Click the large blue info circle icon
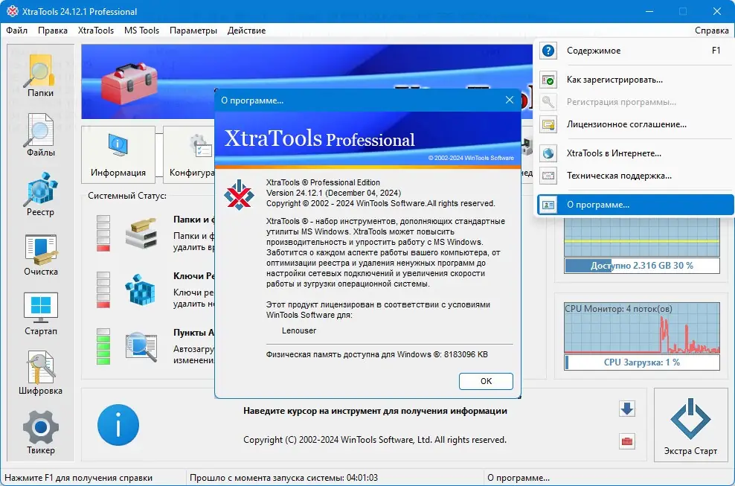The image size is (735, 486). (x=118, y=425)
